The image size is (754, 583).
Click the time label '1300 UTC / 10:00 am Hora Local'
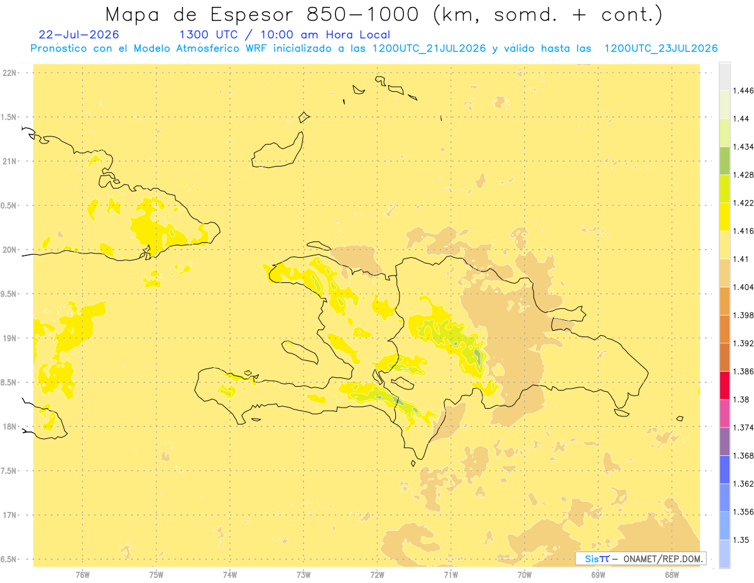tap(285, 35)
